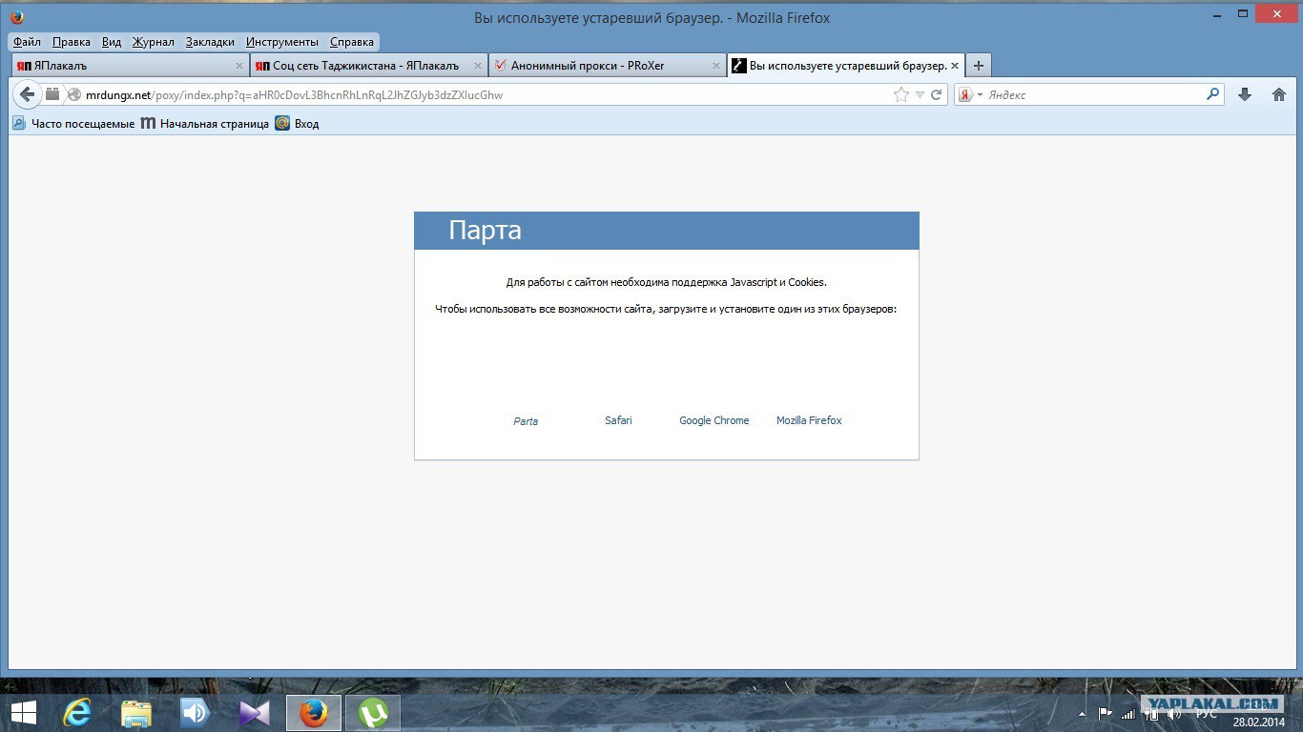This screenshot has width=1303, height=732.
Task: Click the Mozilla Firefox download link
Action: click(x=809, y=420)
